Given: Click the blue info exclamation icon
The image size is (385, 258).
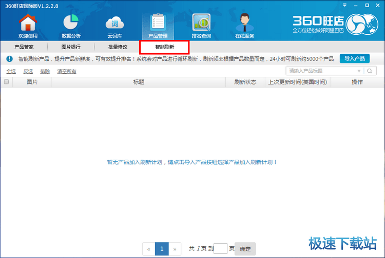Looking at the screenshot, I should (9, 59).
